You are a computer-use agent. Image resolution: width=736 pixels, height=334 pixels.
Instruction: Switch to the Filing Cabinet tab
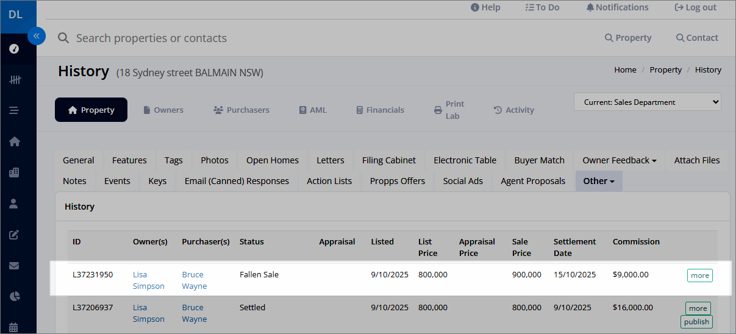(x=389, y=160)
